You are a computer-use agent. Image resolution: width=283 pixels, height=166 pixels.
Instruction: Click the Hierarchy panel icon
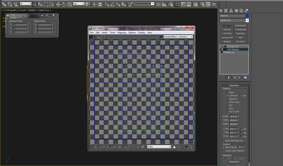231,11
